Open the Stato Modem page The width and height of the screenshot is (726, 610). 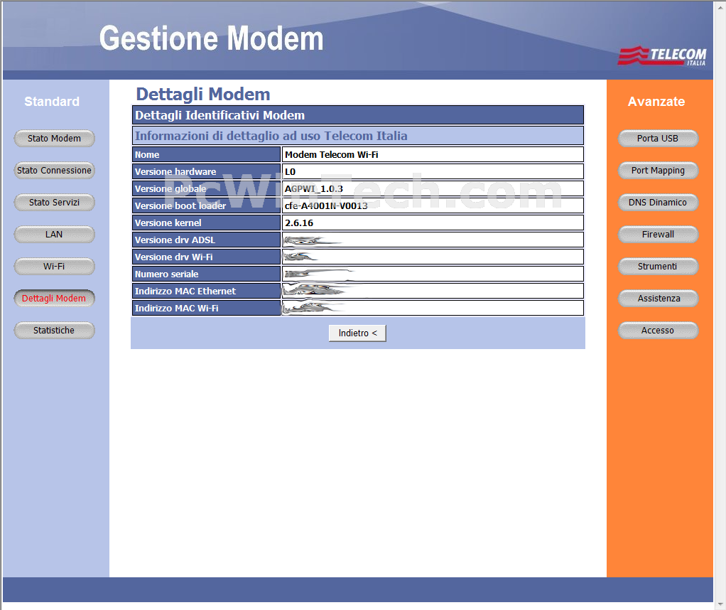tap(54, 138)
